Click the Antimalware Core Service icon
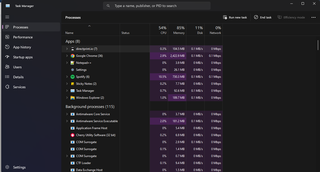Screen dimensions: 320x172 [73, 114]
